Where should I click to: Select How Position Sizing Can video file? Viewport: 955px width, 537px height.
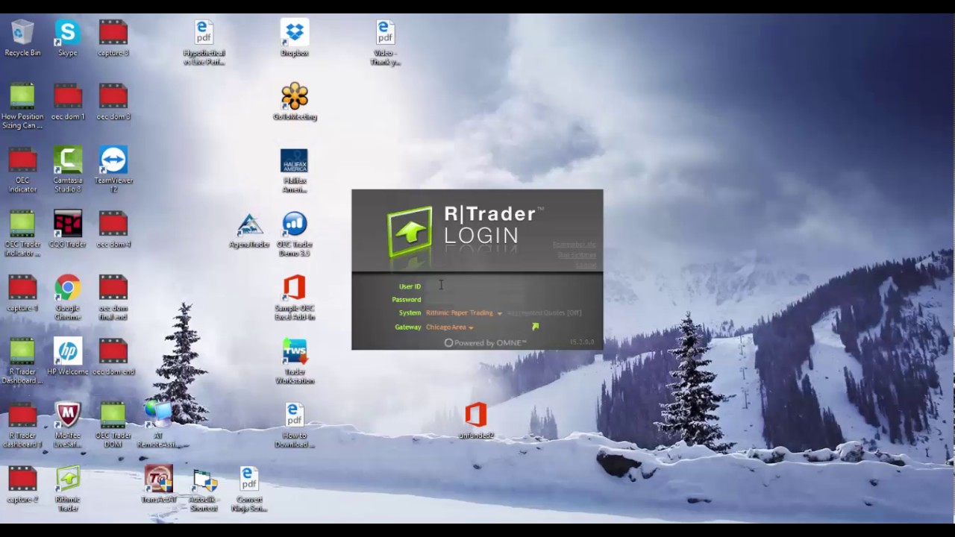coord(22,107)
